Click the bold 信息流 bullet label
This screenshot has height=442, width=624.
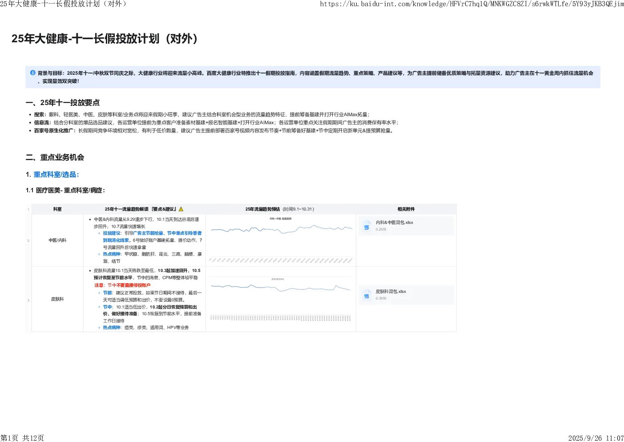point(42,123)
